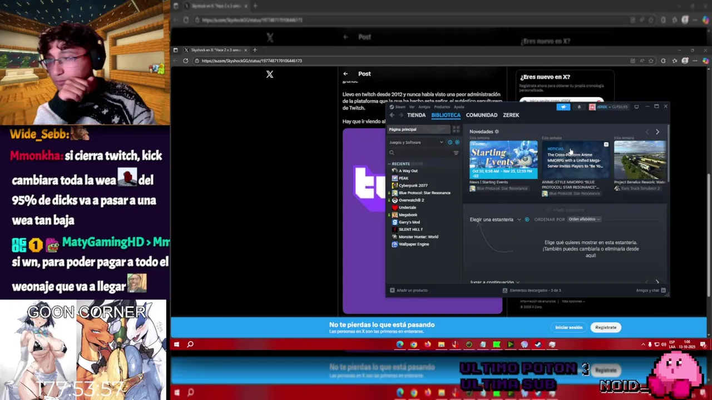712x400 pixels.
Task: Toggle ready-to-play filter in library sidebar
Action: (457, 142)
